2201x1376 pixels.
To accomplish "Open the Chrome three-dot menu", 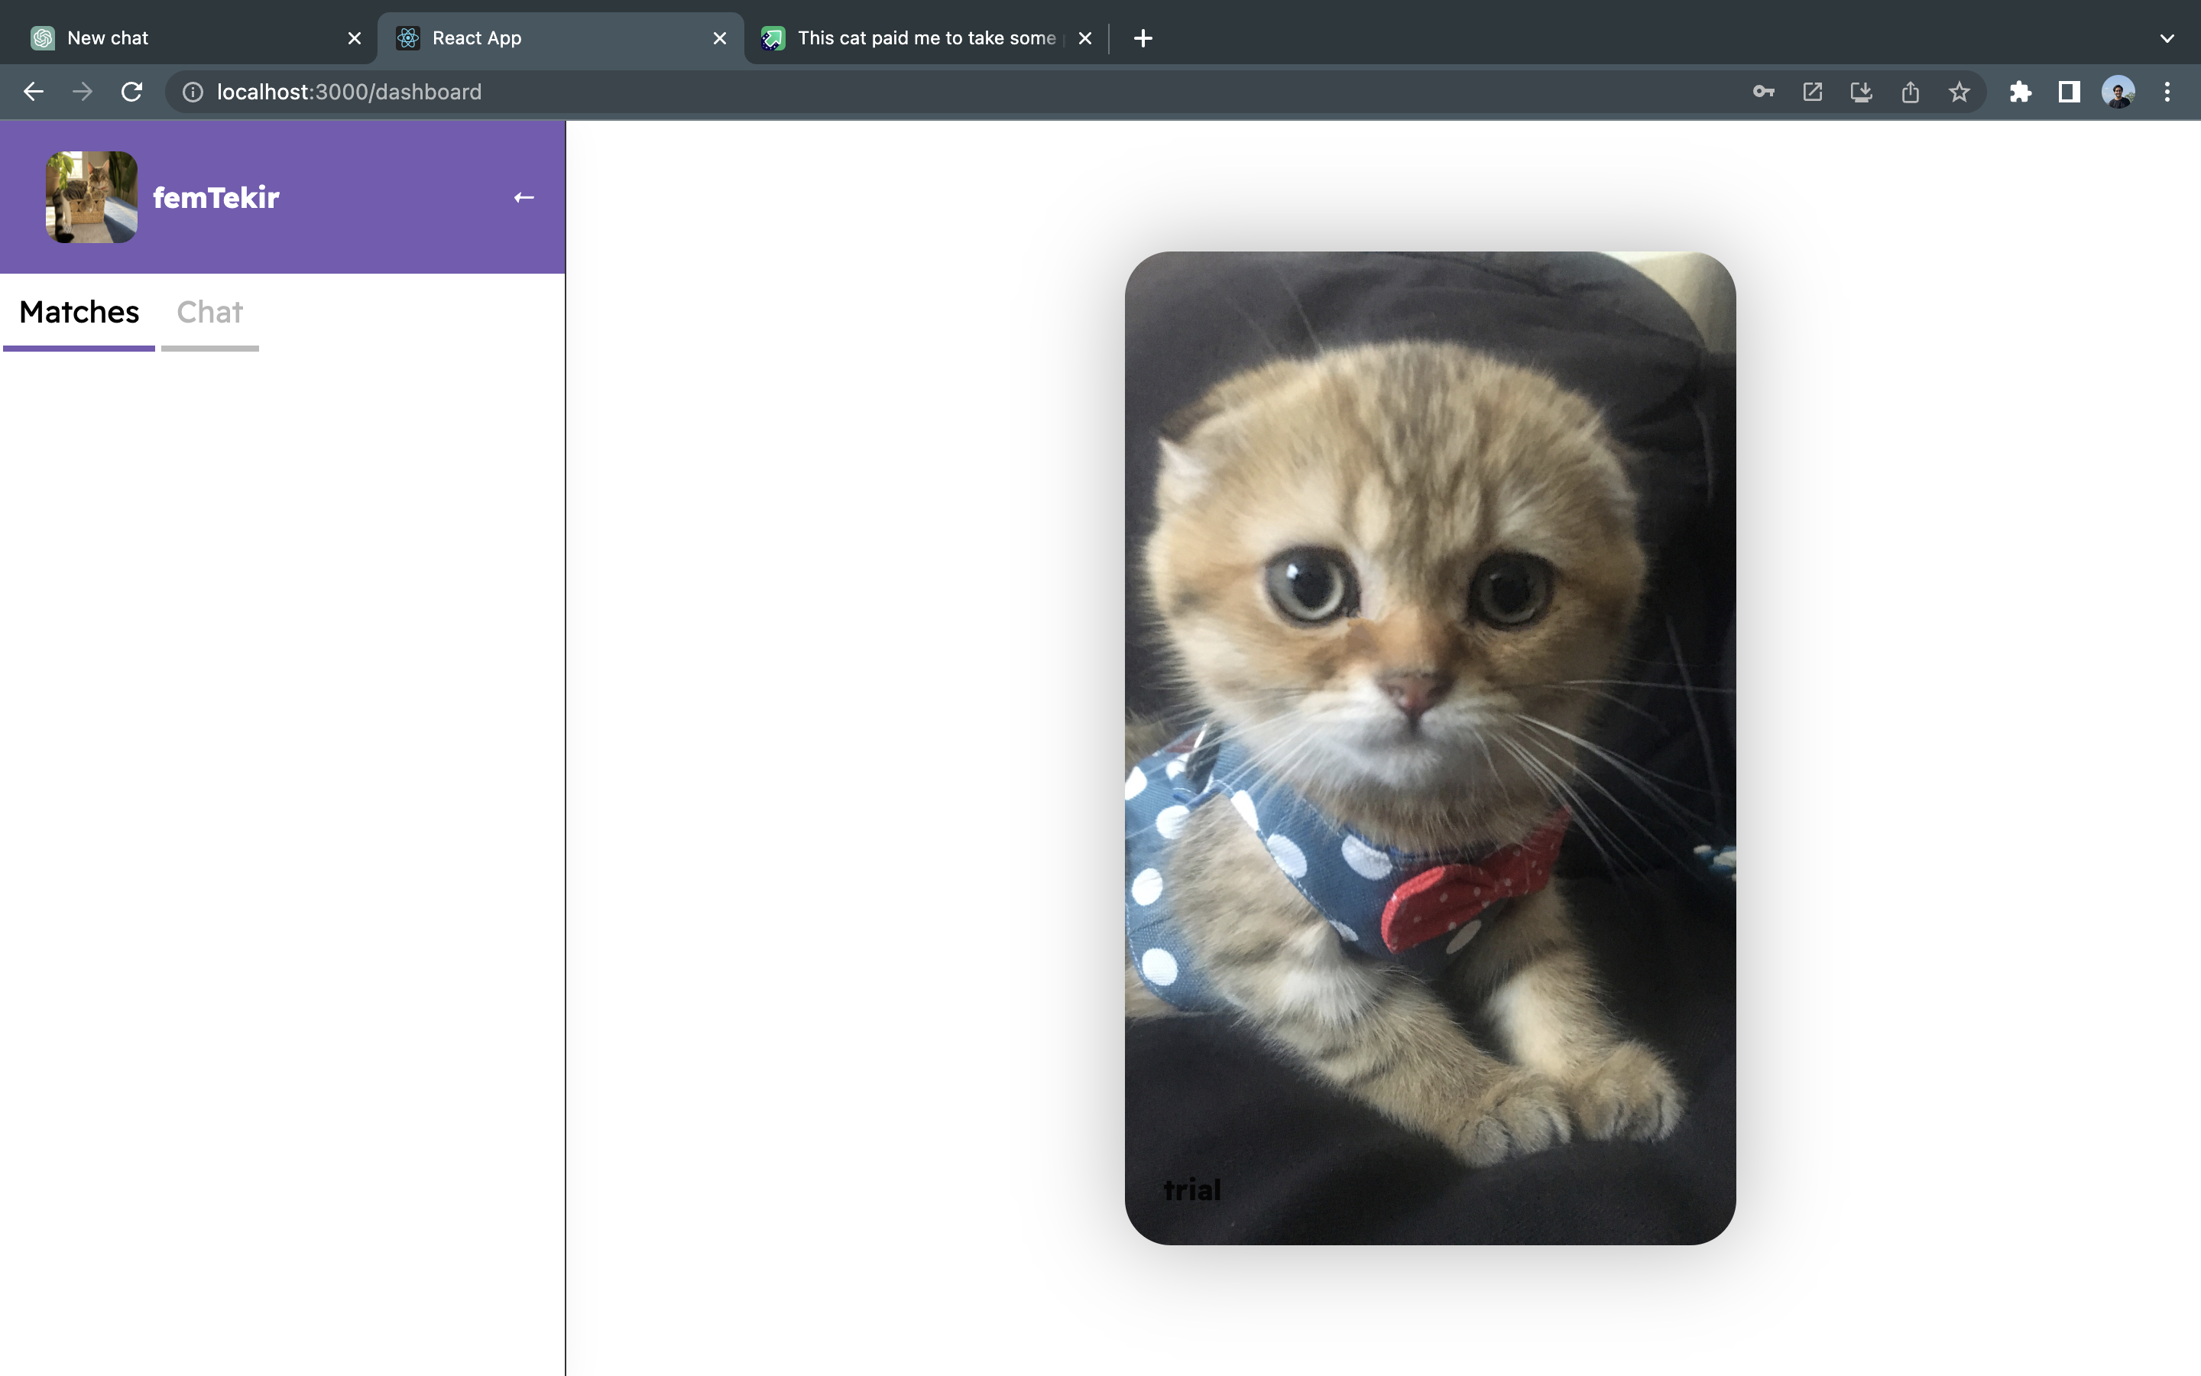I will (x=2167, y=92).
